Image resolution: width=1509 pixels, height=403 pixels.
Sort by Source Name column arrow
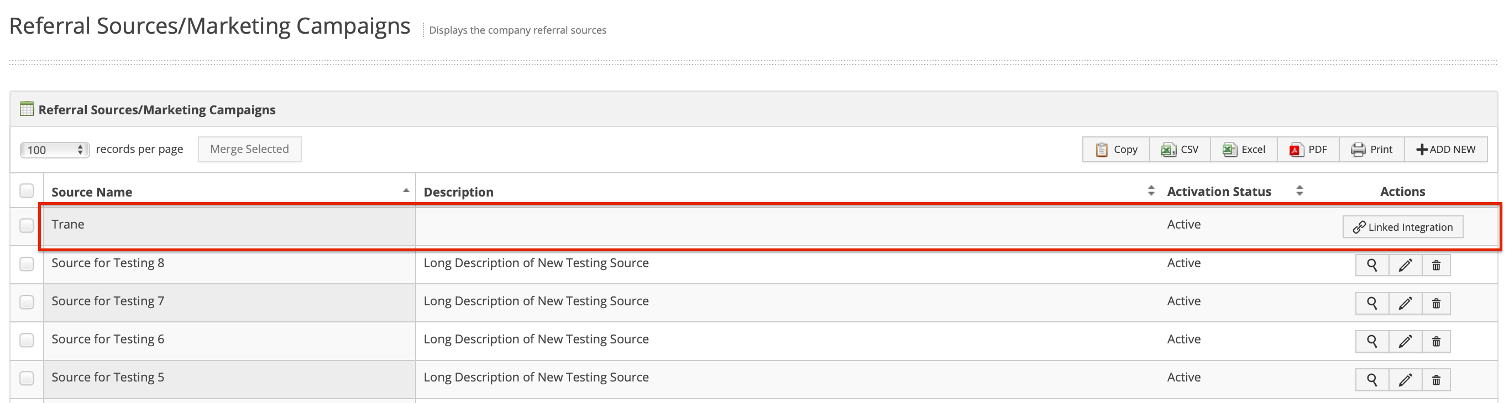tap(406, 191)
